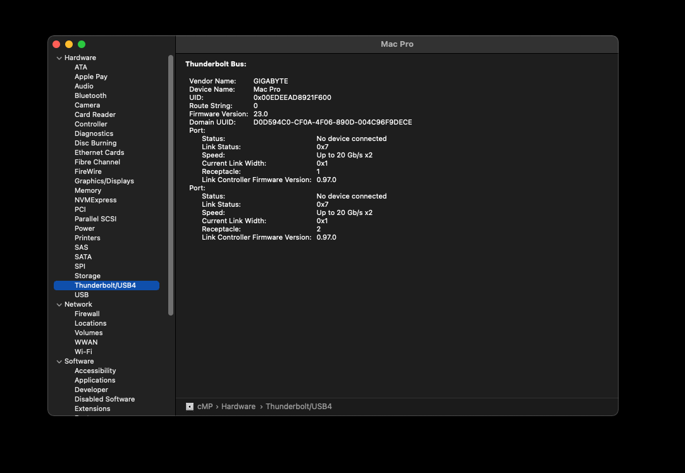Select SAS in the sidebar
This screenshot has height=473, width=685.
click(81, 248)
